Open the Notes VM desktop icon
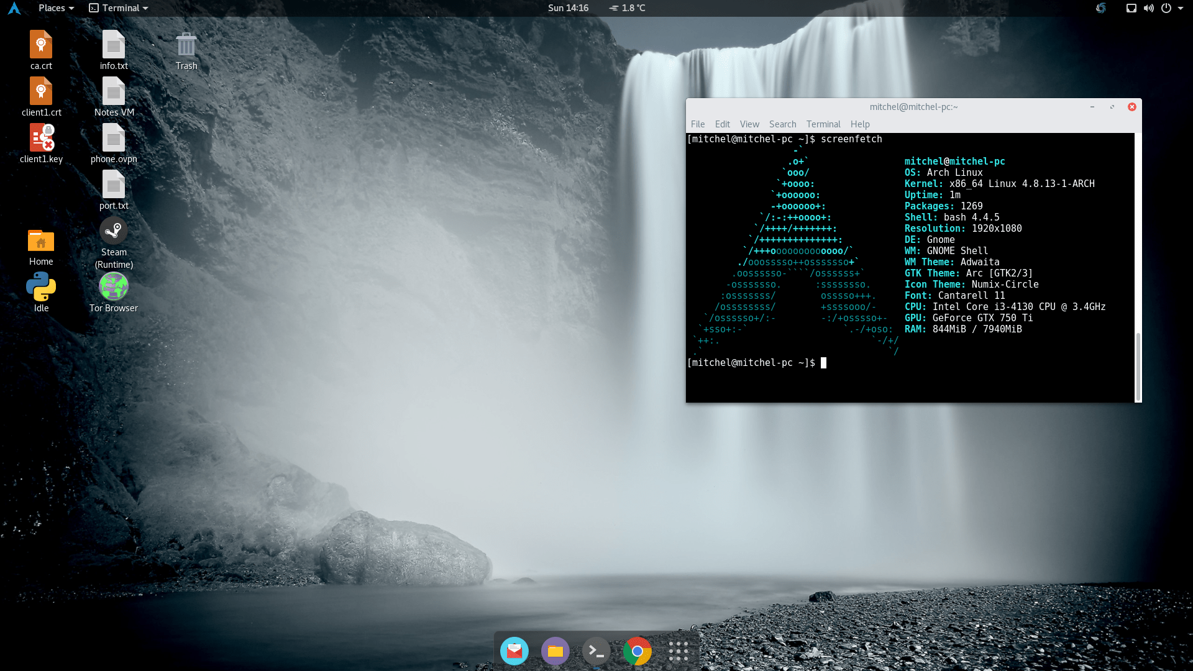This screenshot has height=671, width=1193. coord(114,92)
